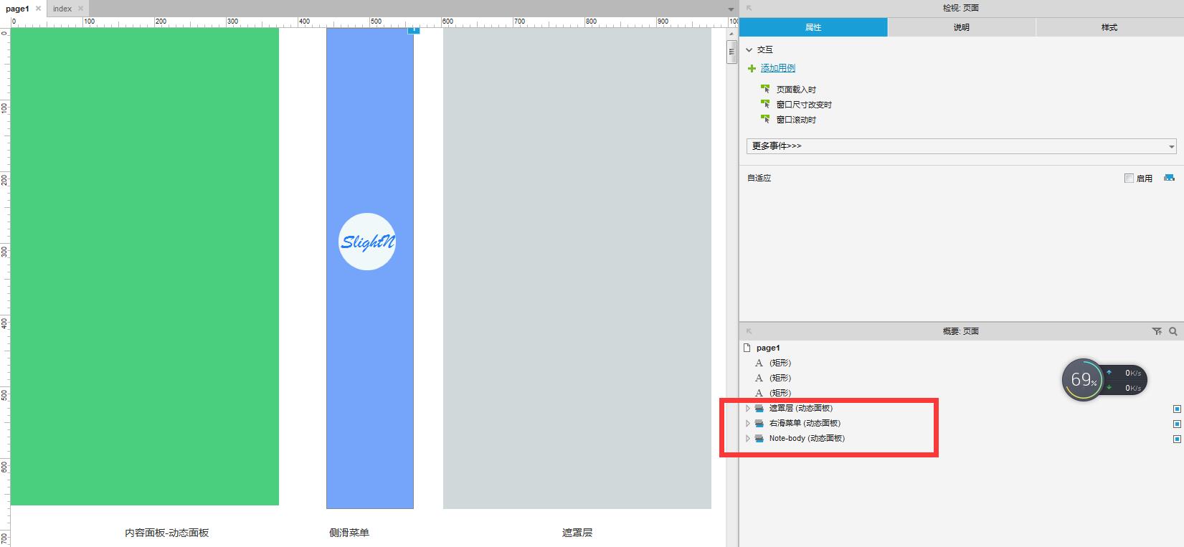Viewport: 1184px width, 547px height.
Task: Close the page1 tab with its X
Action: pyautogui.click(x=39, y=9)
